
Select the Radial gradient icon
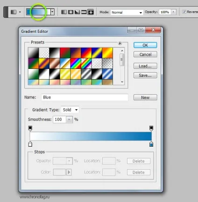pyautogui.click(x=71, y=12)
